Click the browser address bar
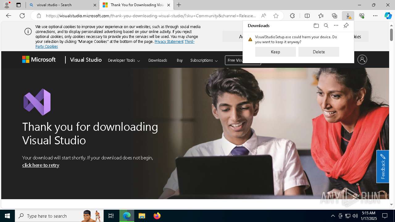395x222 pixels. pyautogui.click(x=151, y=16)
